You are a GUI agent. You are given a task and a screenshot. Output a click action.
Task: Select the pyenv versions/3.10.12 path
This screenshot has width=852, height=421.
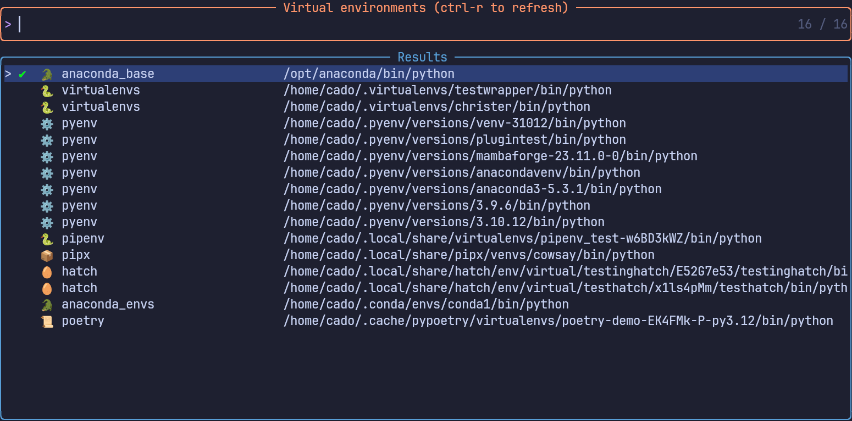coord(444,222)
